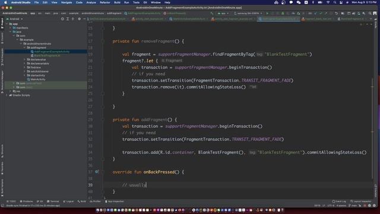Expand the setclicklistener package
The height and width of the screenshot is (214, 380).
coord(24,71)
